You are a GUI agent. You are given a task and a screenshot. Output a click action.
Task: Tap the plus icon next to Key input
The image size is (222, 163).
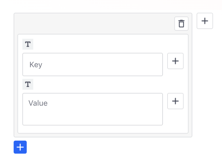pos(175,61)
